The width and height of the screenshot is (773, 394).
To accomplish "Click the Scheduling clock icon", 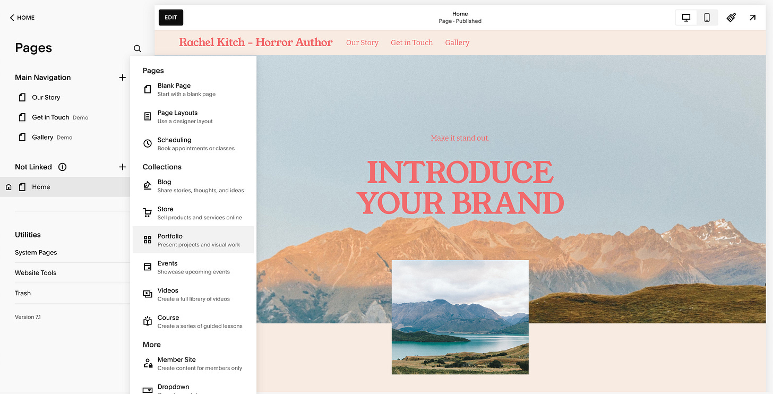I will point(148,143).
